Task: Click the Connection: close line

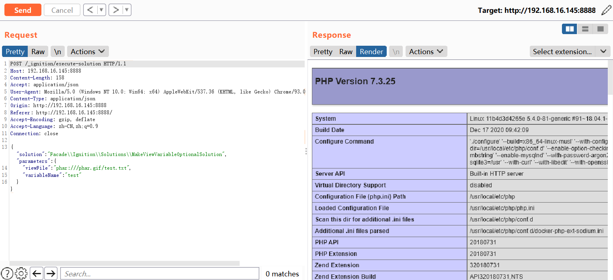Action: 34,134
